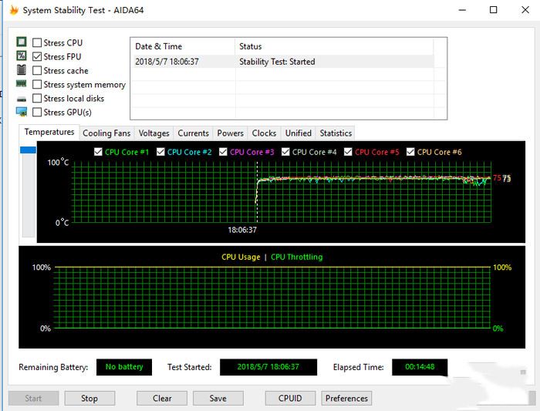540x411 pixels.
Task: Click the blue graph scale slider handle
Action: (29, 150)
